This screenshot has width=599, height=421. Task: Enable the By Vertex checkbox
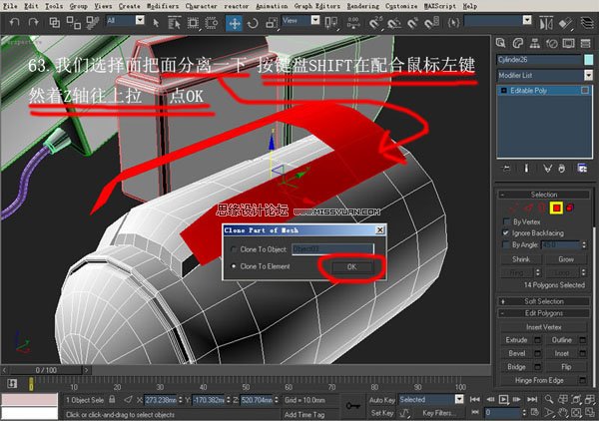506,221
